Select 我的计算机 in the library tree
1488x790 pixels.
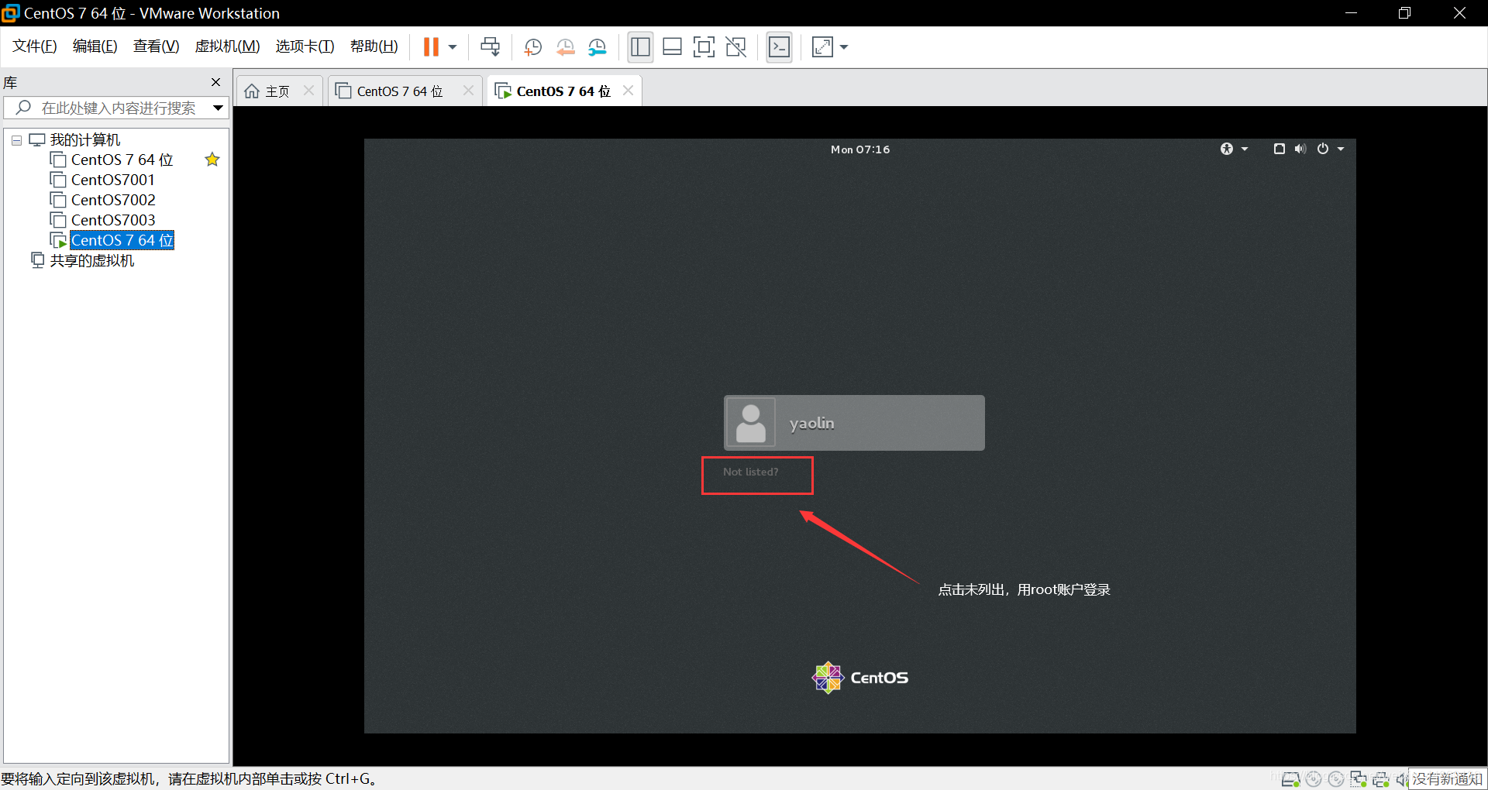(x=85, y=139)
